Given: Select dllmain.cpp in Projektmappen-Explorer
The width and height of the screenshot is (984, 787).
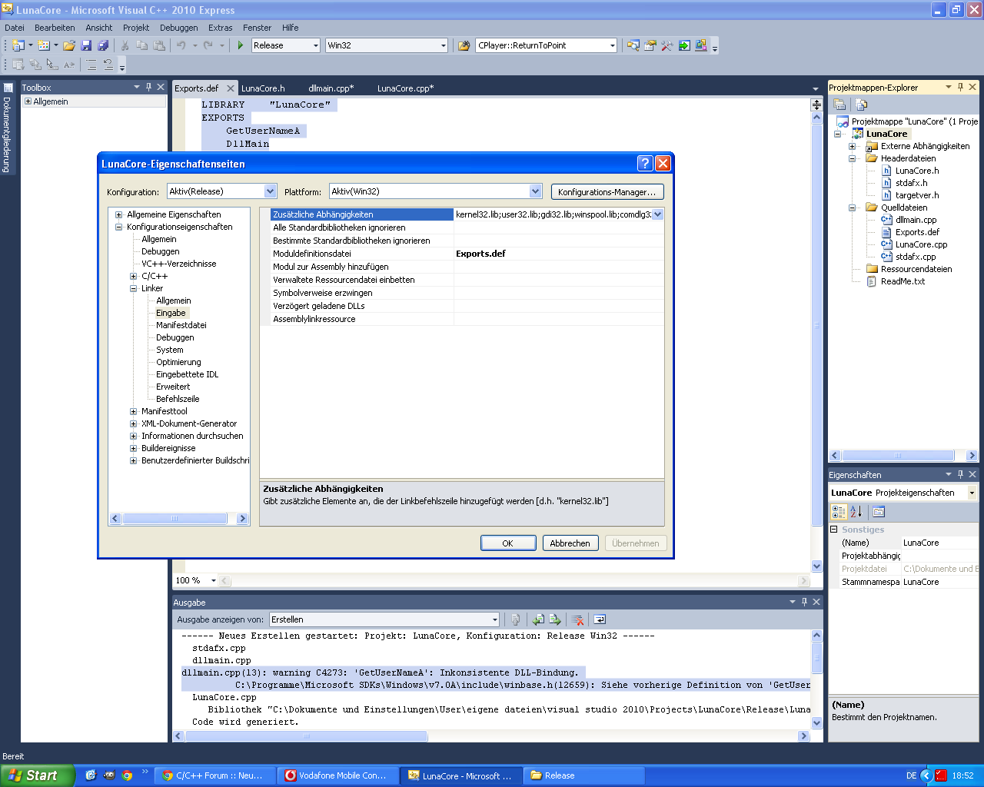Looking at the screenshot, I should [x=916, y=220].
